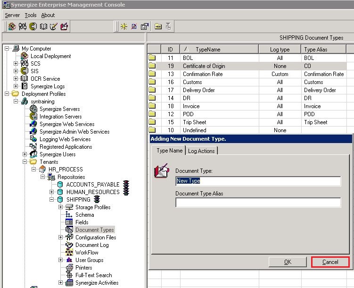Collapse the Deployment Profiles node
354x288 pixels.
[7, 93]
